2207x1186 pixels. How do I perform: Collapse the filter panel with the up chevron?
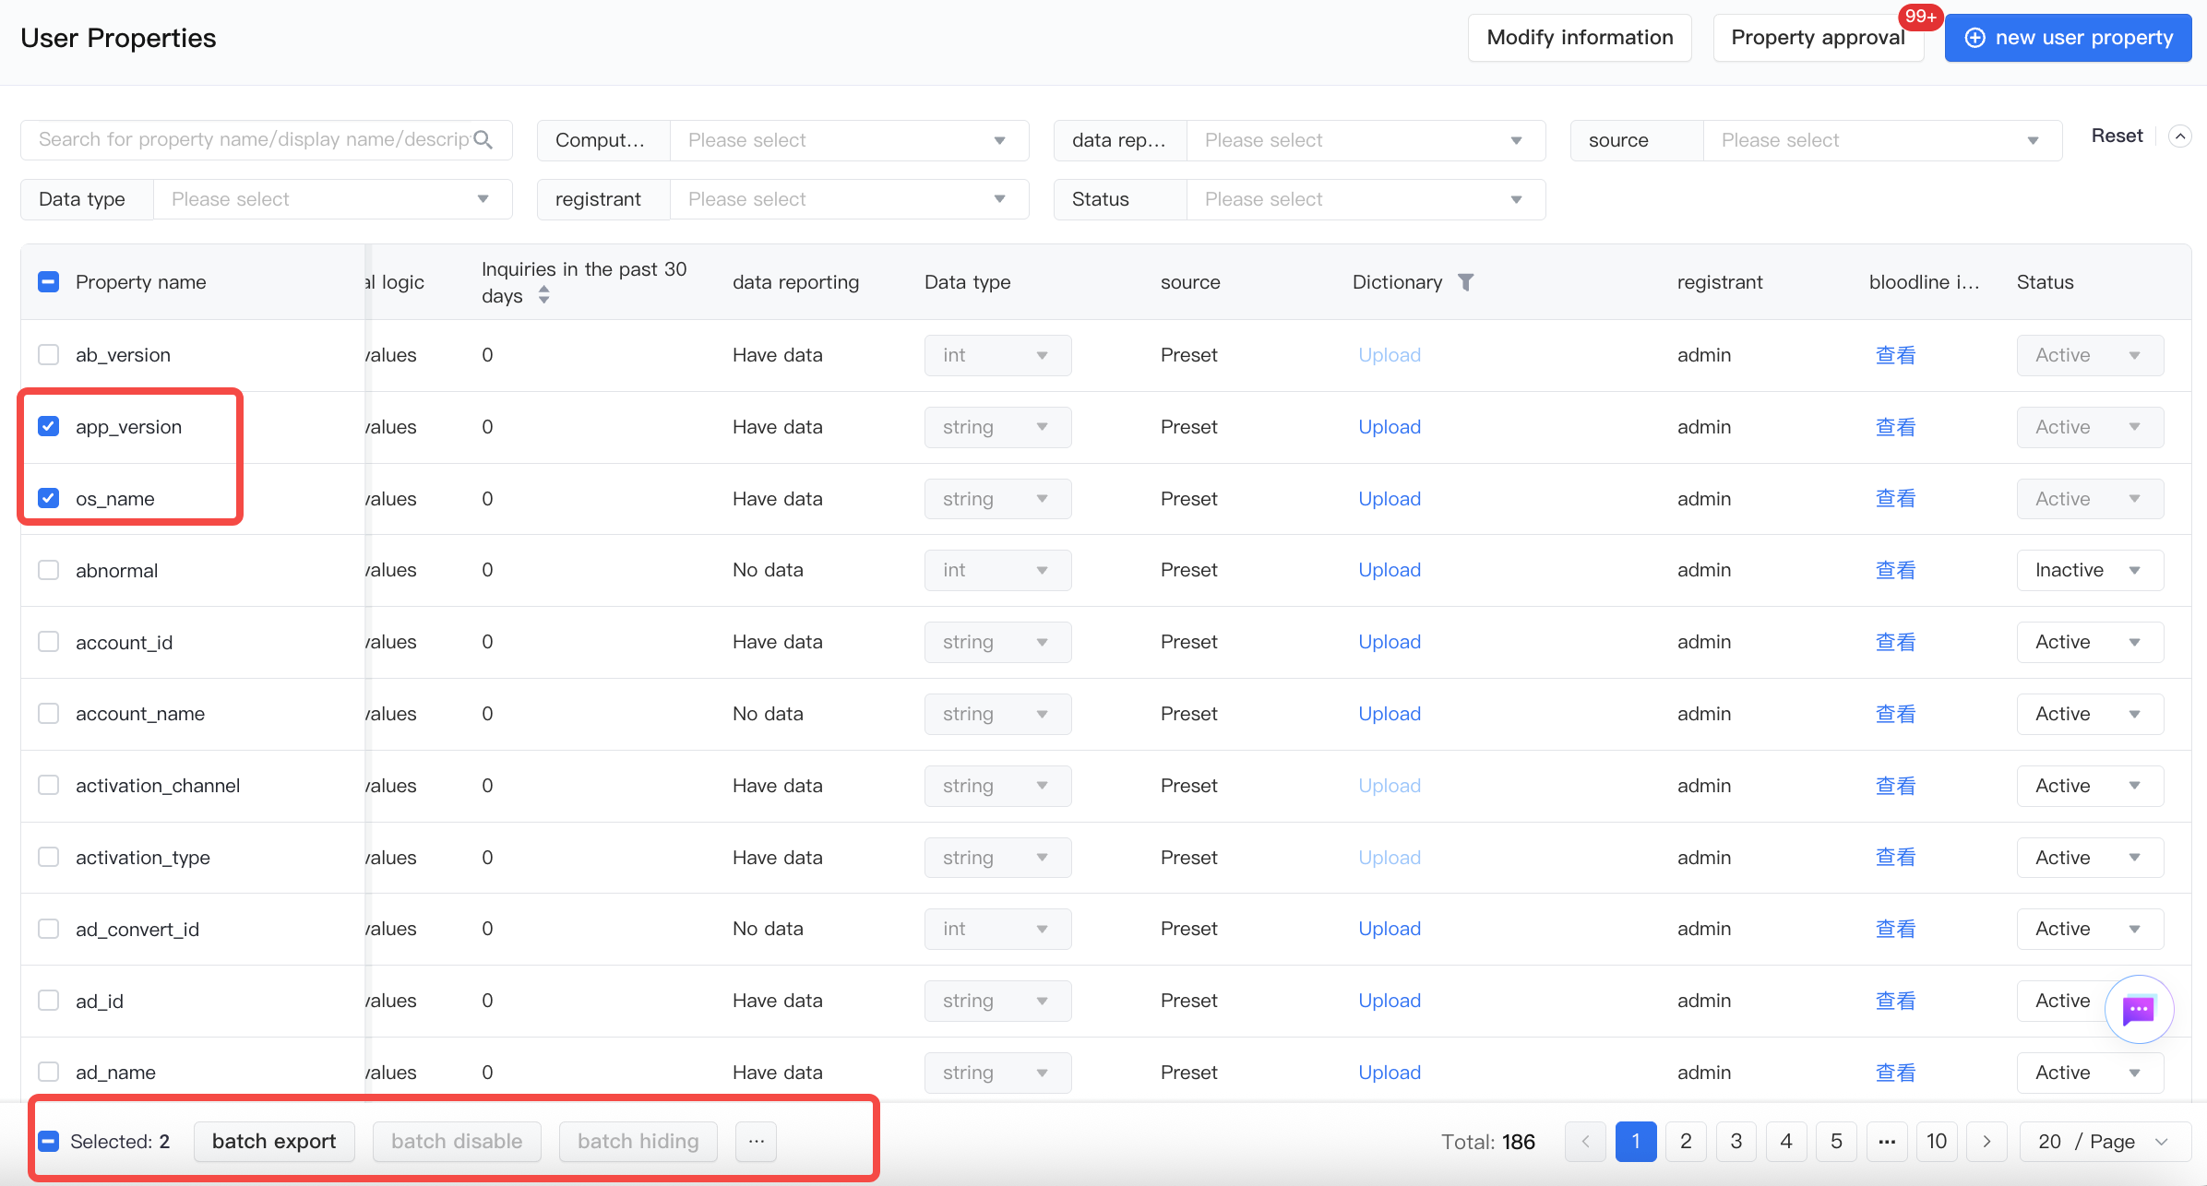pos(2179,136)
